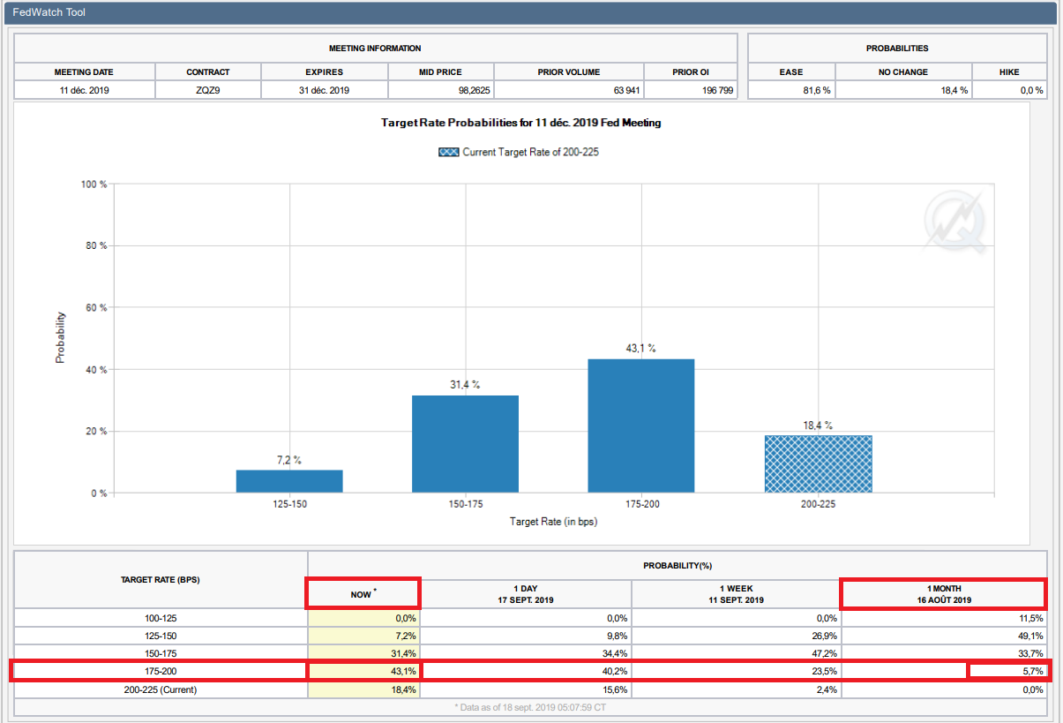The width and height of the screenshot is (1063, 723).
Task: Click the NO CHANGE column header
Action: [x=903, y=72]
